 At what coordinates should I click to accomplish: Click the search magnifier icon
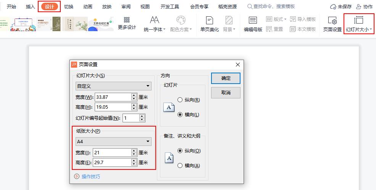pos(250,7)
